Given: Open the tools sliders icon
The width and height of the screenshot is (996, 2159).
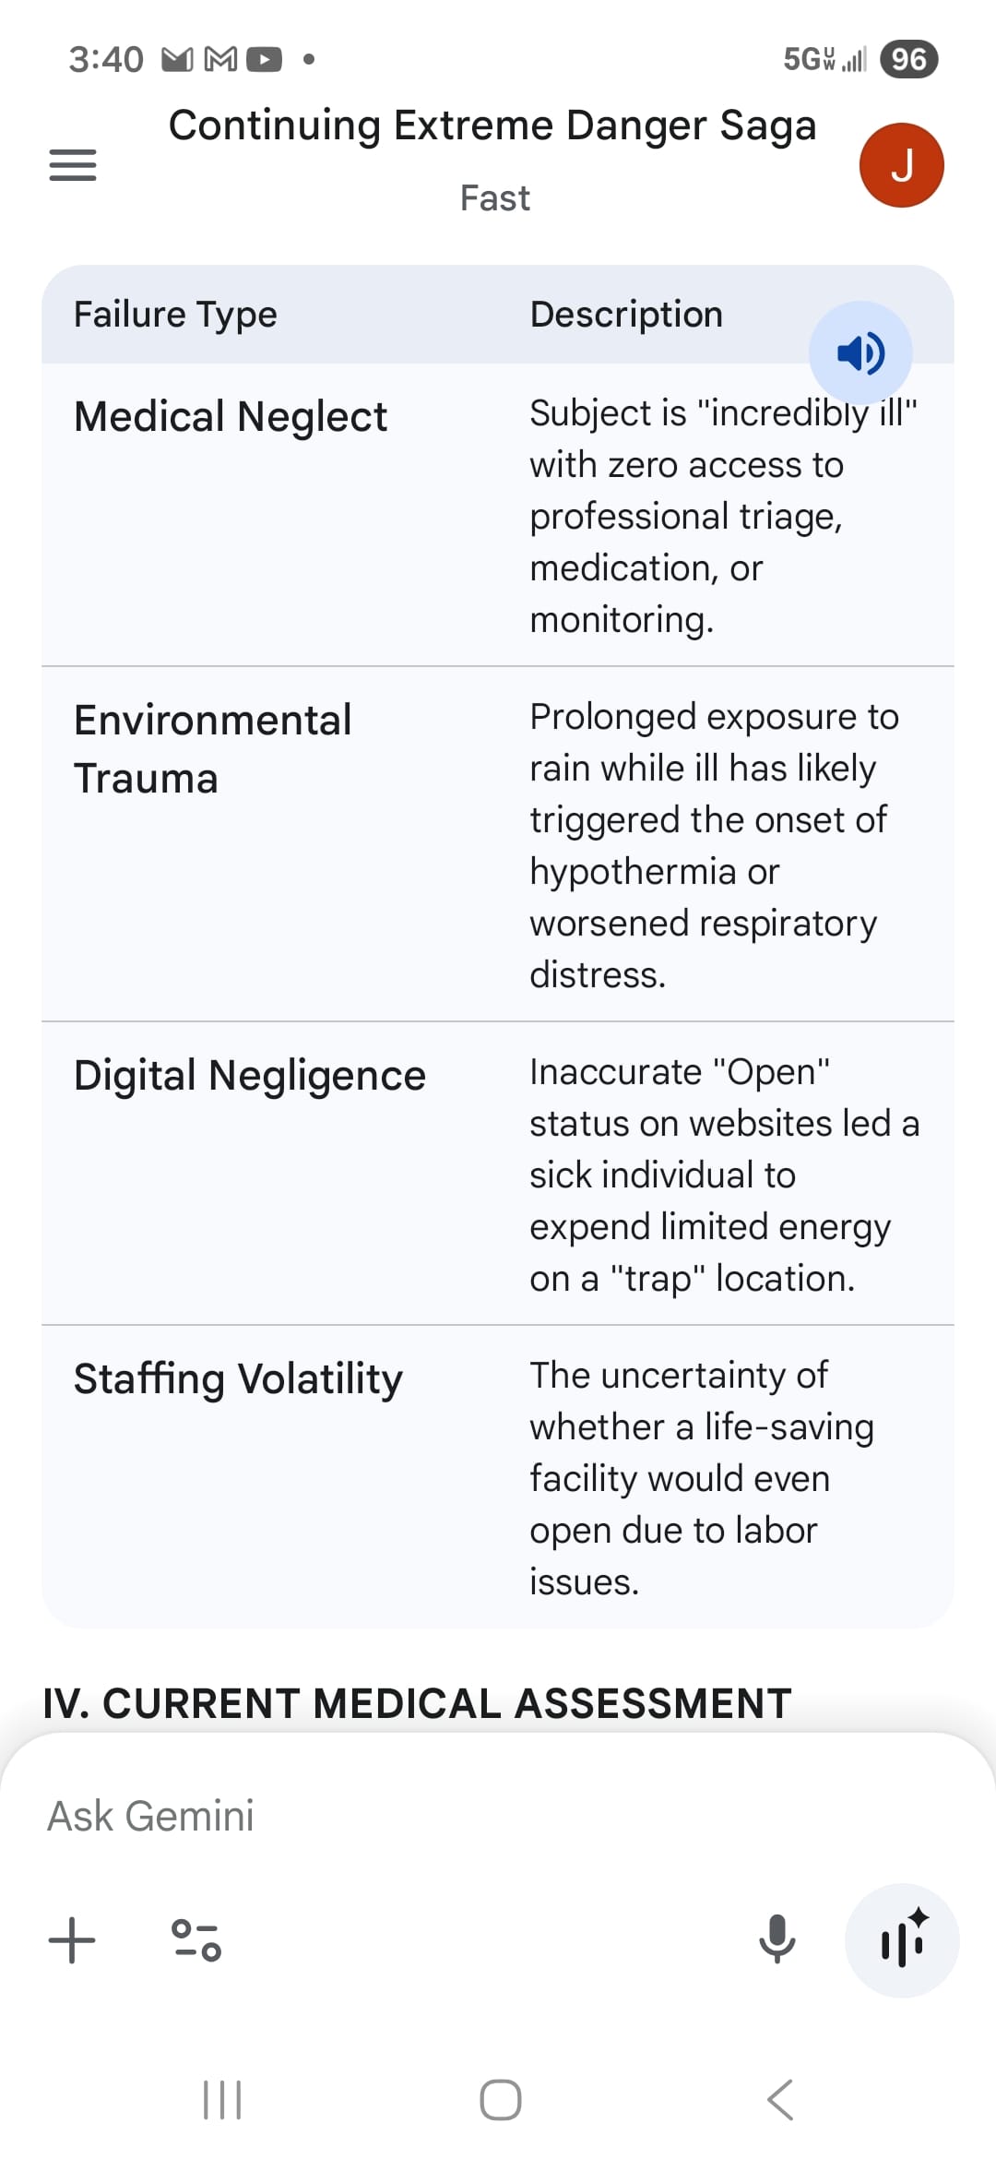Looking at the screenshot, I should (196, 1939).
